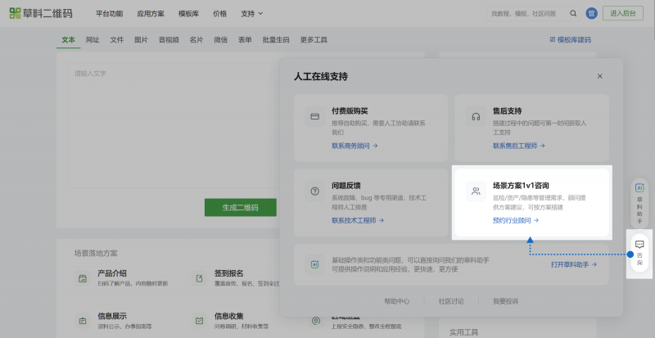Click the 签到报名 scene icon
Image resolution: width=655 pixels, height=338 pixels.
(x=199, y=278)
